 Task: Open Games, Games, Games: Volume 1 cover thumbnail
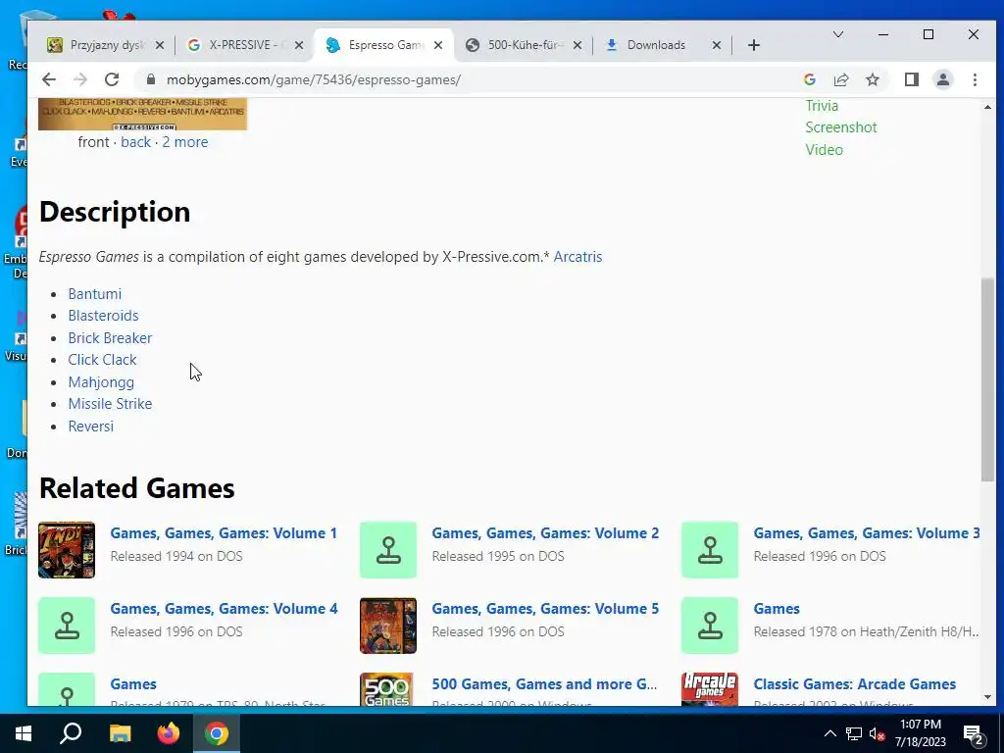click(67, 550)
